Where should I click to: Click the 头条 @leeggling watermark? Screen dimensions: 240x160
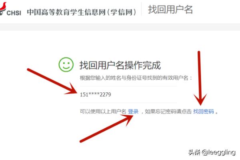pos(212,152)
